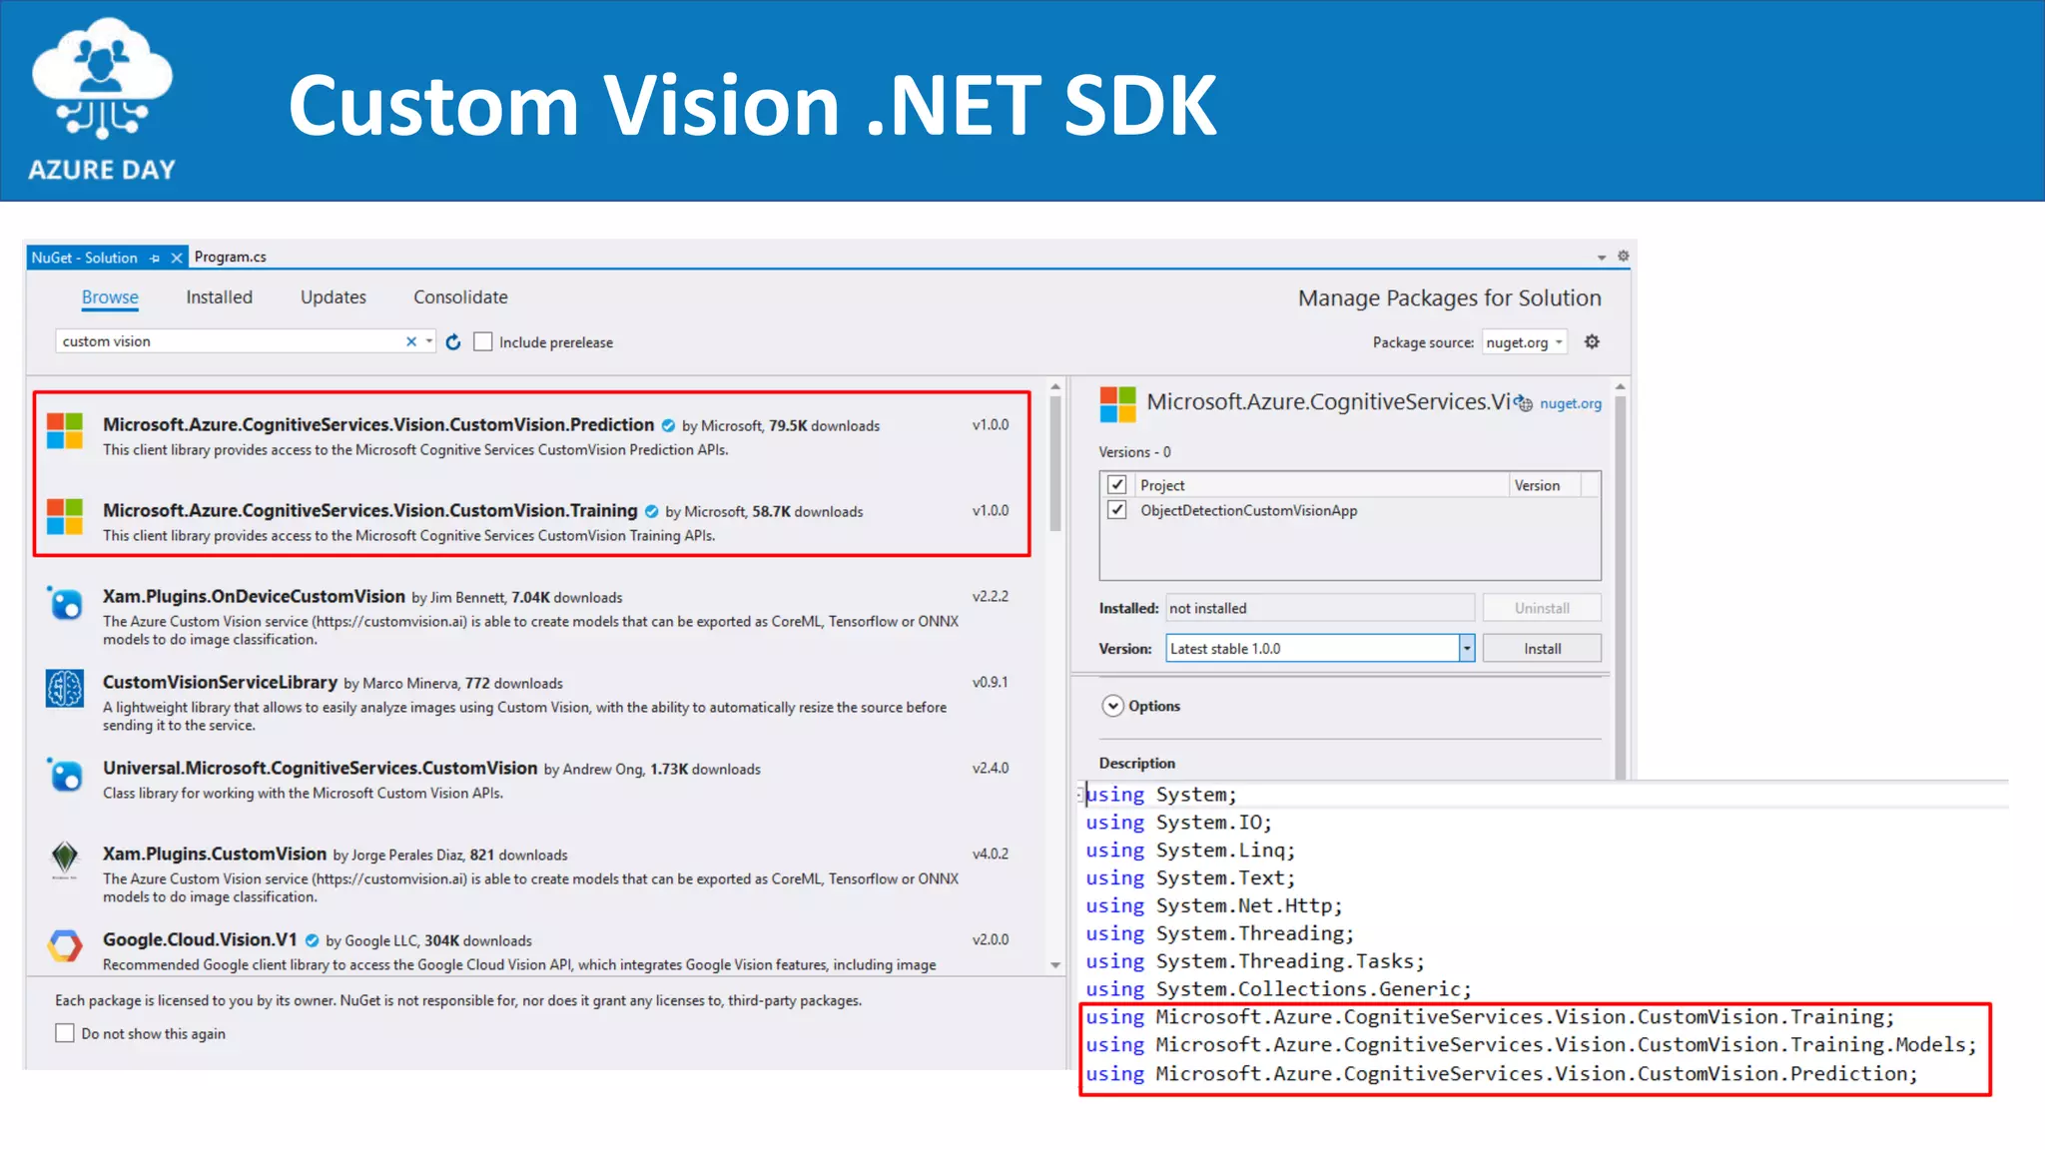Select CustomVisionServiceLibrary brain icon
Image resolution: width=2045 pixels, height=1150 pixels.
[65, 689]
